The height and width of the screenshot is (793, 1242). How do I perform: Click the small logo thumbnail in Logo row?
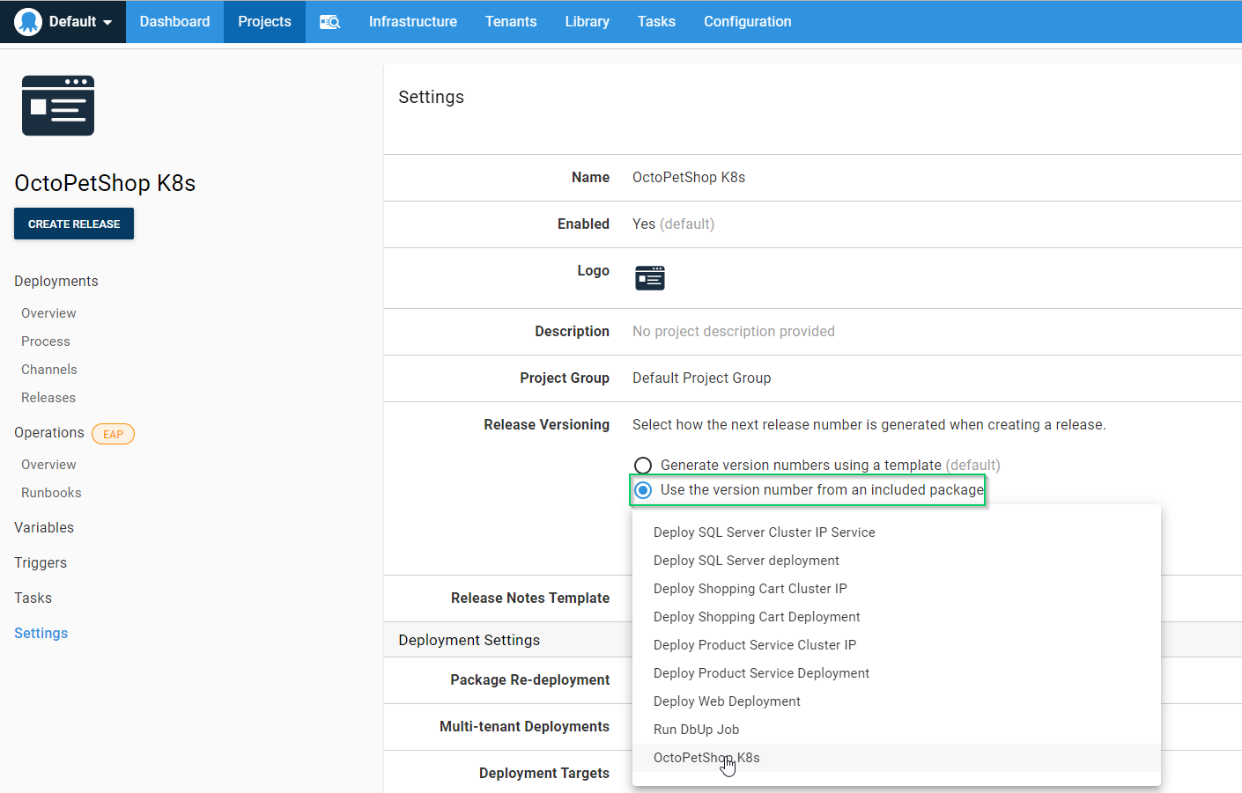point(650,278)
